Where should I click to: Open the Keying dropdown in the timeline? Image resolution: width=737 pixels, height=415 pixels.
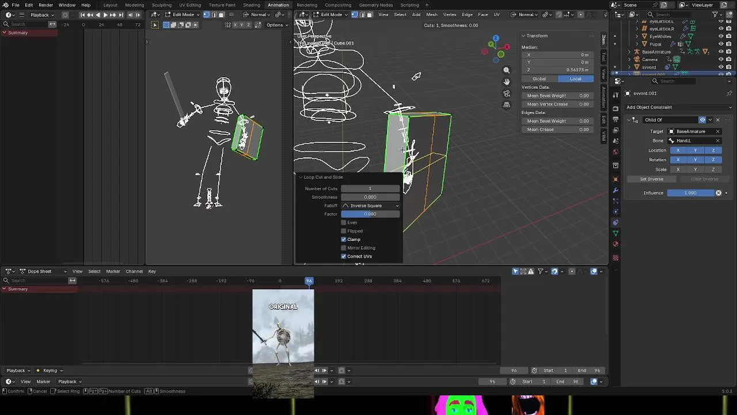point(50,371)
